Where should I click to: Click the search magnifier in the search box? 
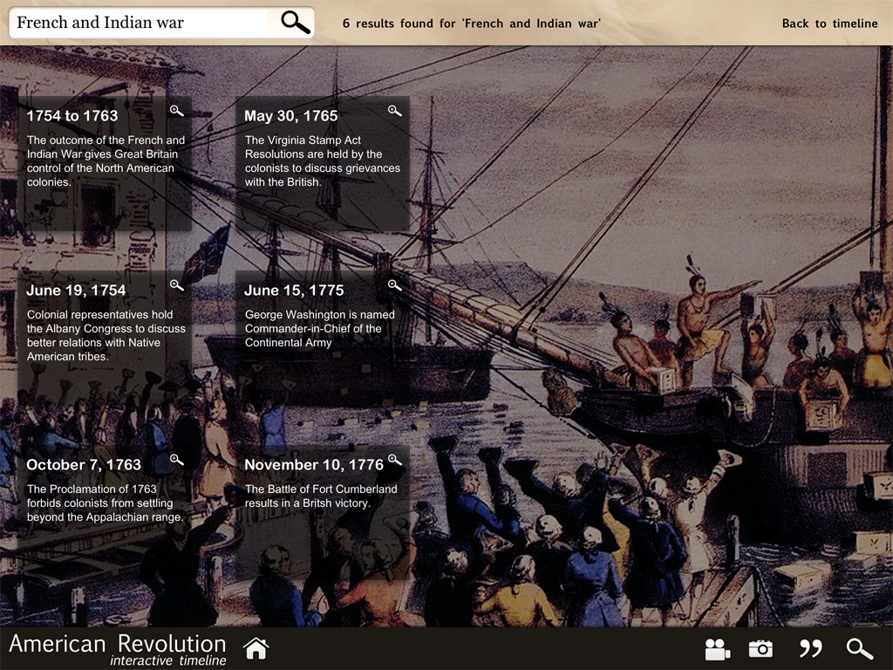coord(296,22)
